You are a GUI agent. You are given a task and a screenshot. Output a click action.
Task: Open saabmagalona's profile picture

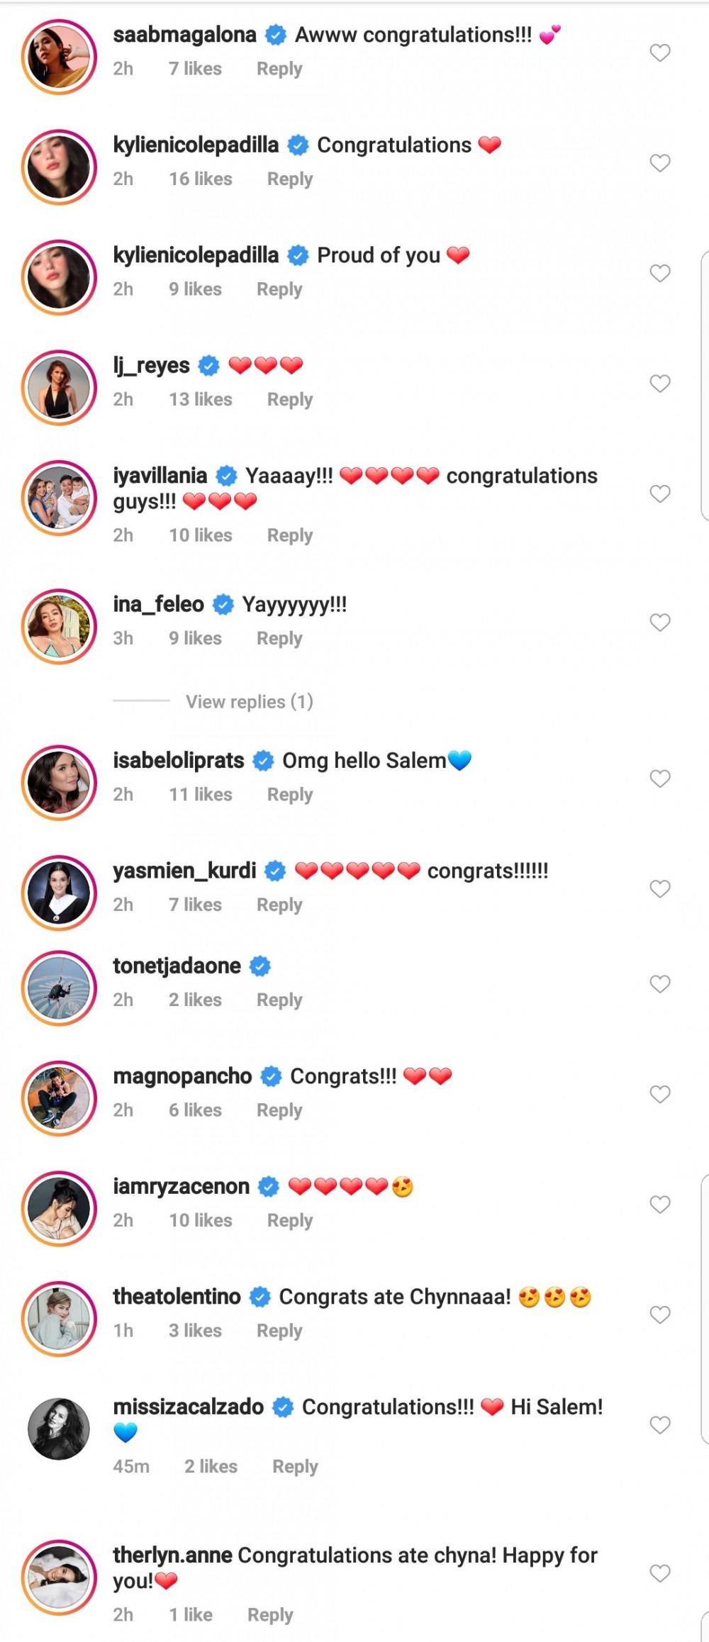pyautogui.click(x=59, y=57)
